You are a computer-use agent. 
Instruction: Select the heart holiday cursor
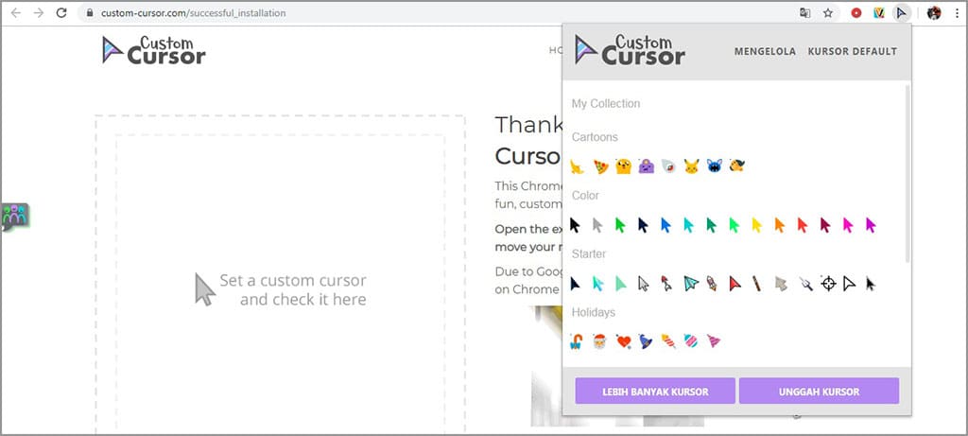tap(623, 341)
